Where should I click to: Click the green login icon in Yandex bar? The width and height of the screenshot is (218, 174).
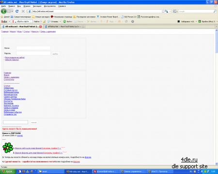[x=67, y=21]
